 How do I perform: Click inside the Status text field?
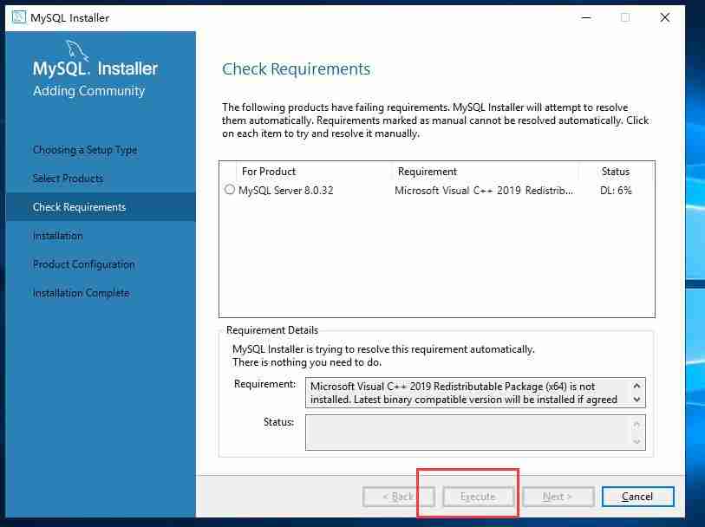click(x=468, y=432)
